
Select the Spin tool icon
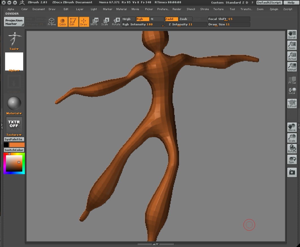click(292, 159)
